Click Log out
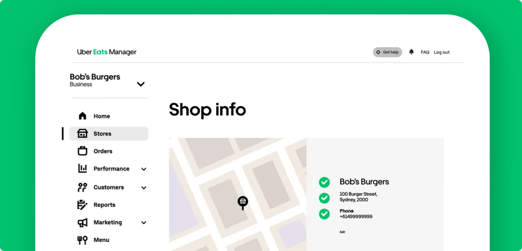 (441, 52)
